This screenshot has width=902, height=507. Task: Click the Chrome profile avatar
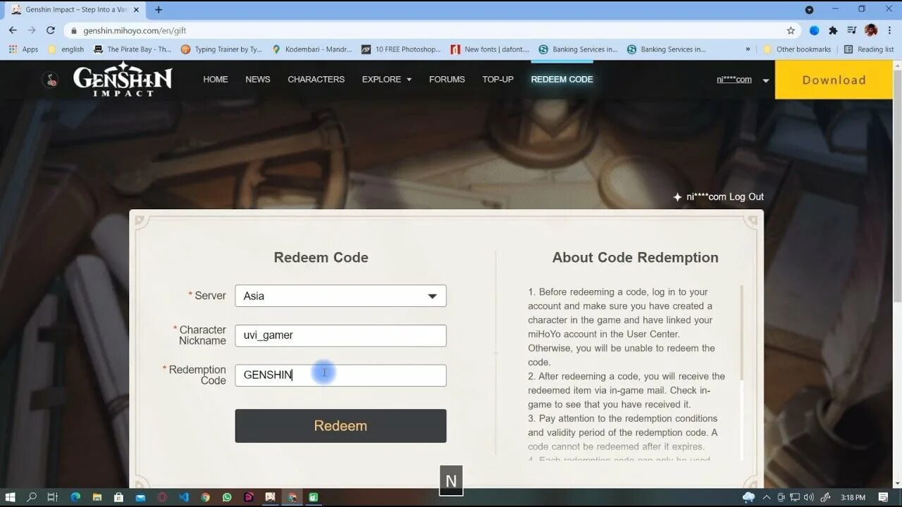click(x=871, y=30)
